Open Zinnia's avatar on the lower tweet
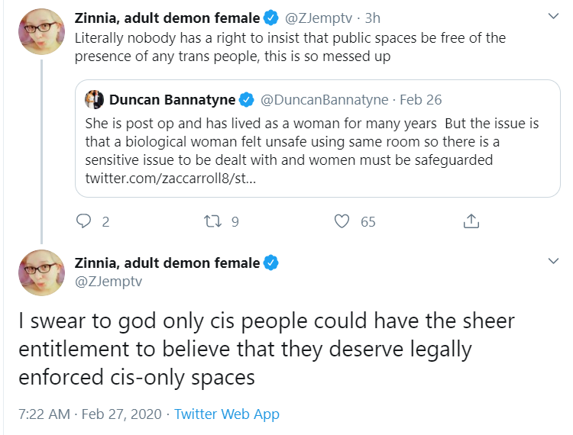This screenshot has width=573, height=435. pyautogui.click(x=42, y=272)
